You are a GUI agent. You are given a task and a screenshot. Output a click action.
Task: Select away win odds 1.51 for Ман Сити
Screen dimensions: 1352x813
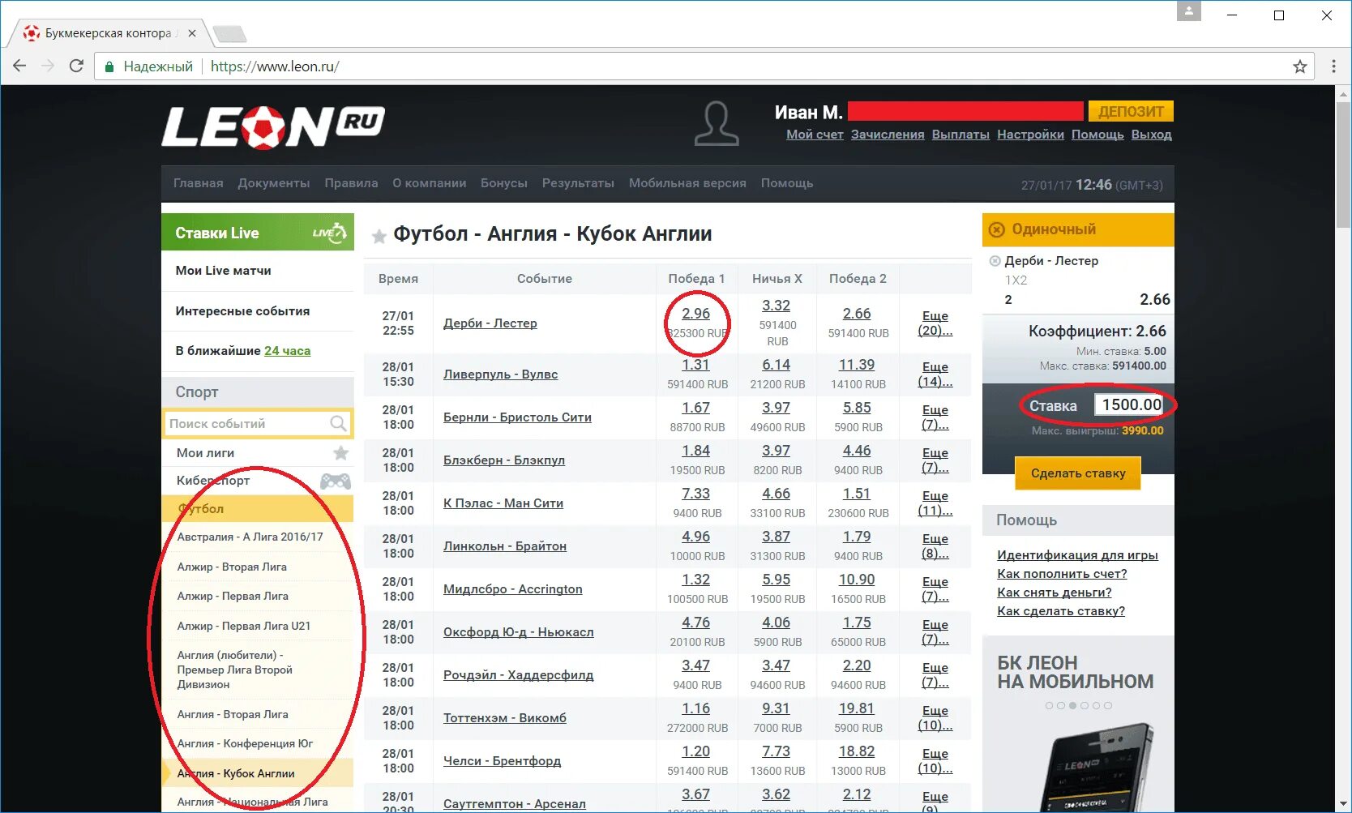[857, 494]
